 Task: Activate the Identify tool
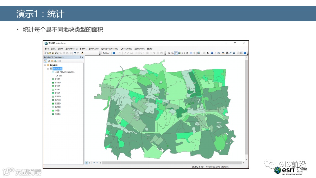pyautogui.click(x=212, y=53)
